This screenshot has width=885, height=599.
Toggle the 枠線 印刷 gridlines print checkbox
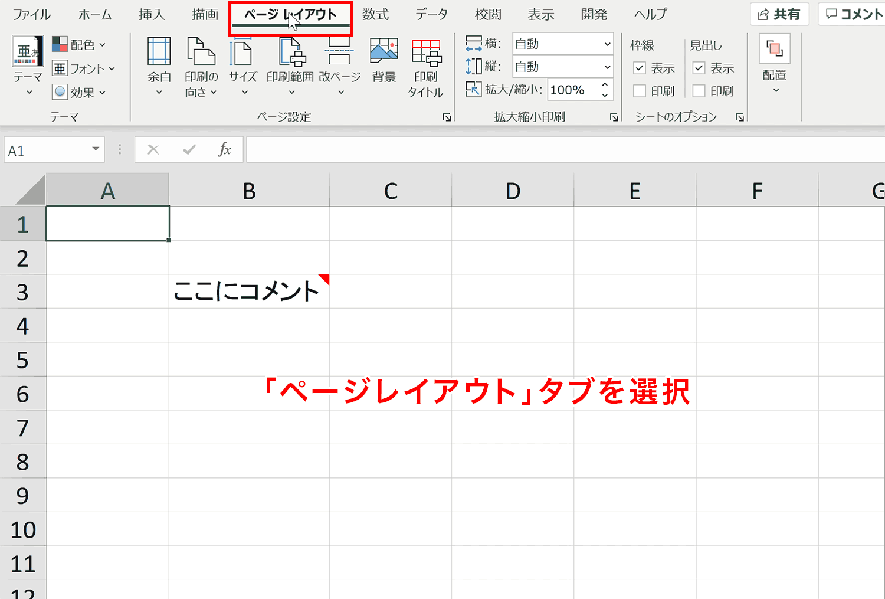pos(640,91)
